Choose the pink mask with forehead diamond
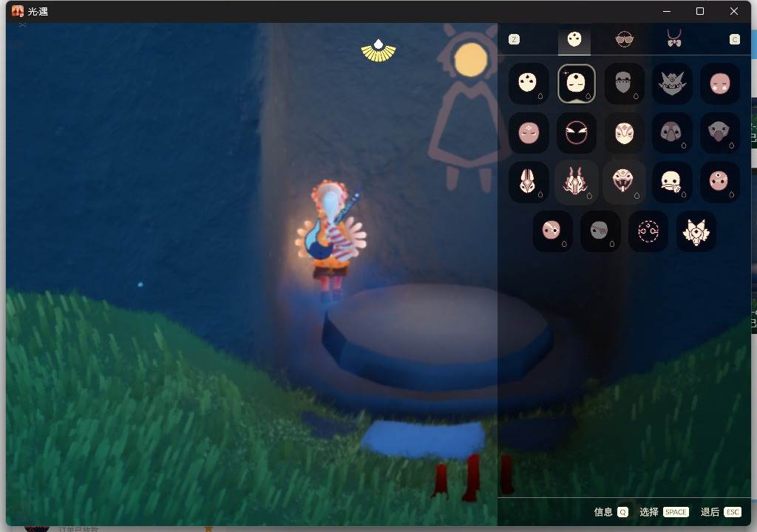757x532 pixels. [x=720, y=182]
